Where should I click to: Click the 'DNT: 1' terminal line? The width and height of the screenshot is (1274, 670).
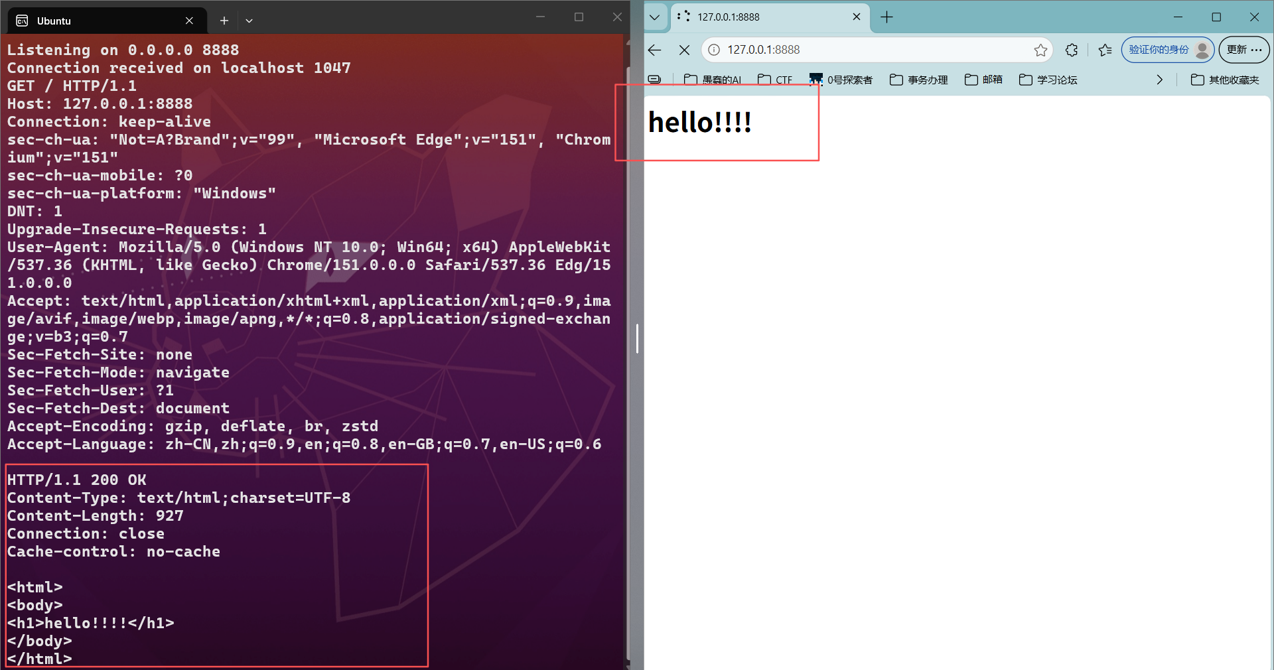click(x=35, y=211)
